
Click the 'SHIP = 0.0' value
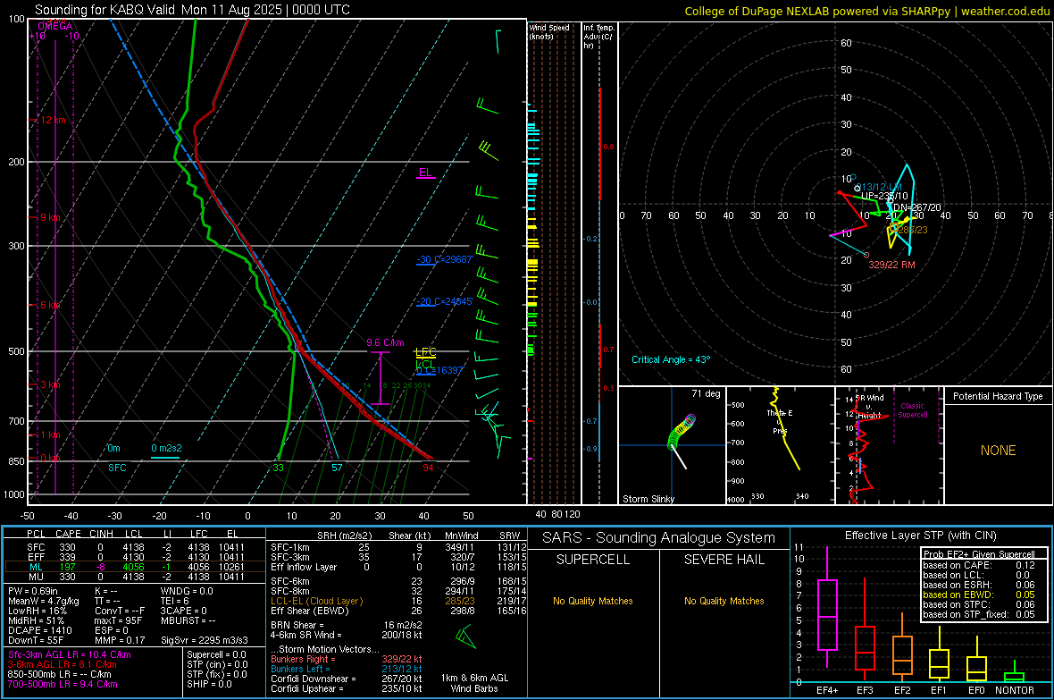pos(209,684)
